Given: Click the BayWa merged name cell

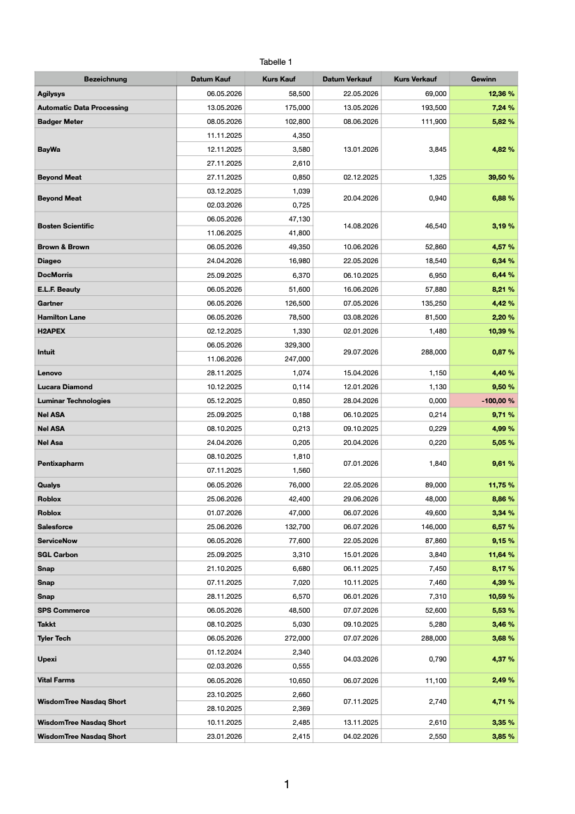Looking at the screenshot, I should (x=105, y=149).
